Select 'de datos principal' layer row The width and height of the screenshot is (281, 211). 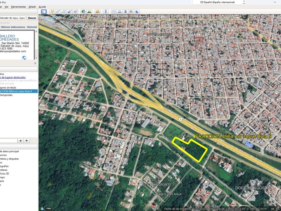9,151
